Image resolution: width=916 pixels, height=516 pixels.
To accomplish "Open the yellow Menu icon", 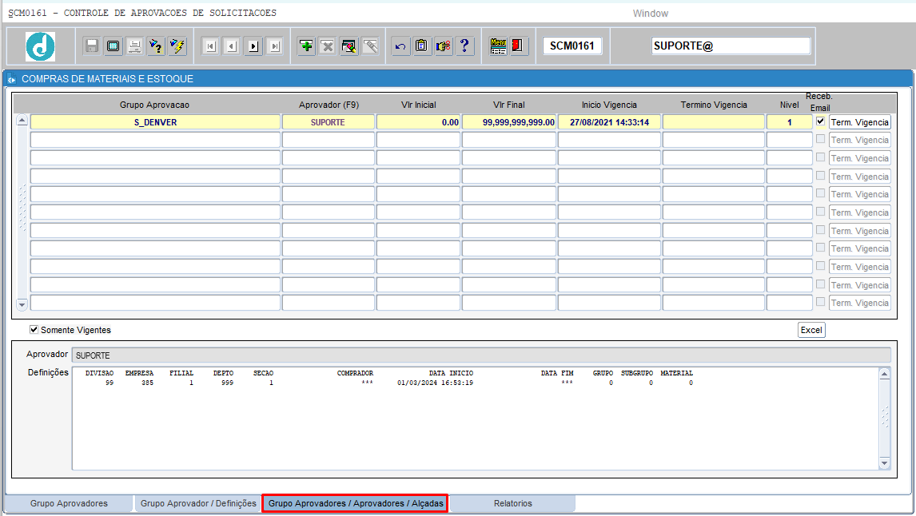I will [498, 46].
